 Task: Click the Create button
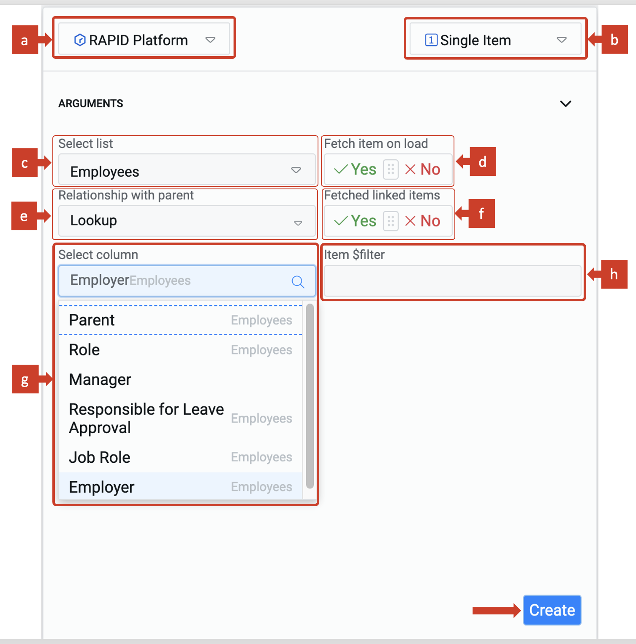[x=552, y=610]
